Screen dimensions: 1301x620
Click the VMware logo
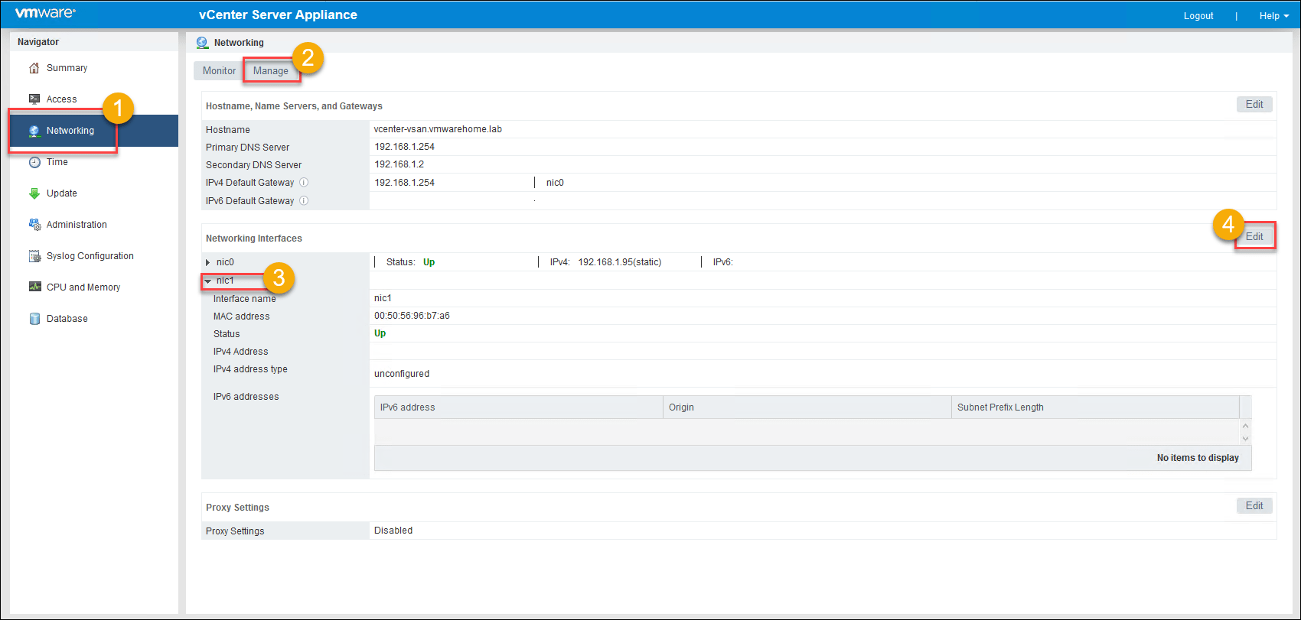coord(45,13)
